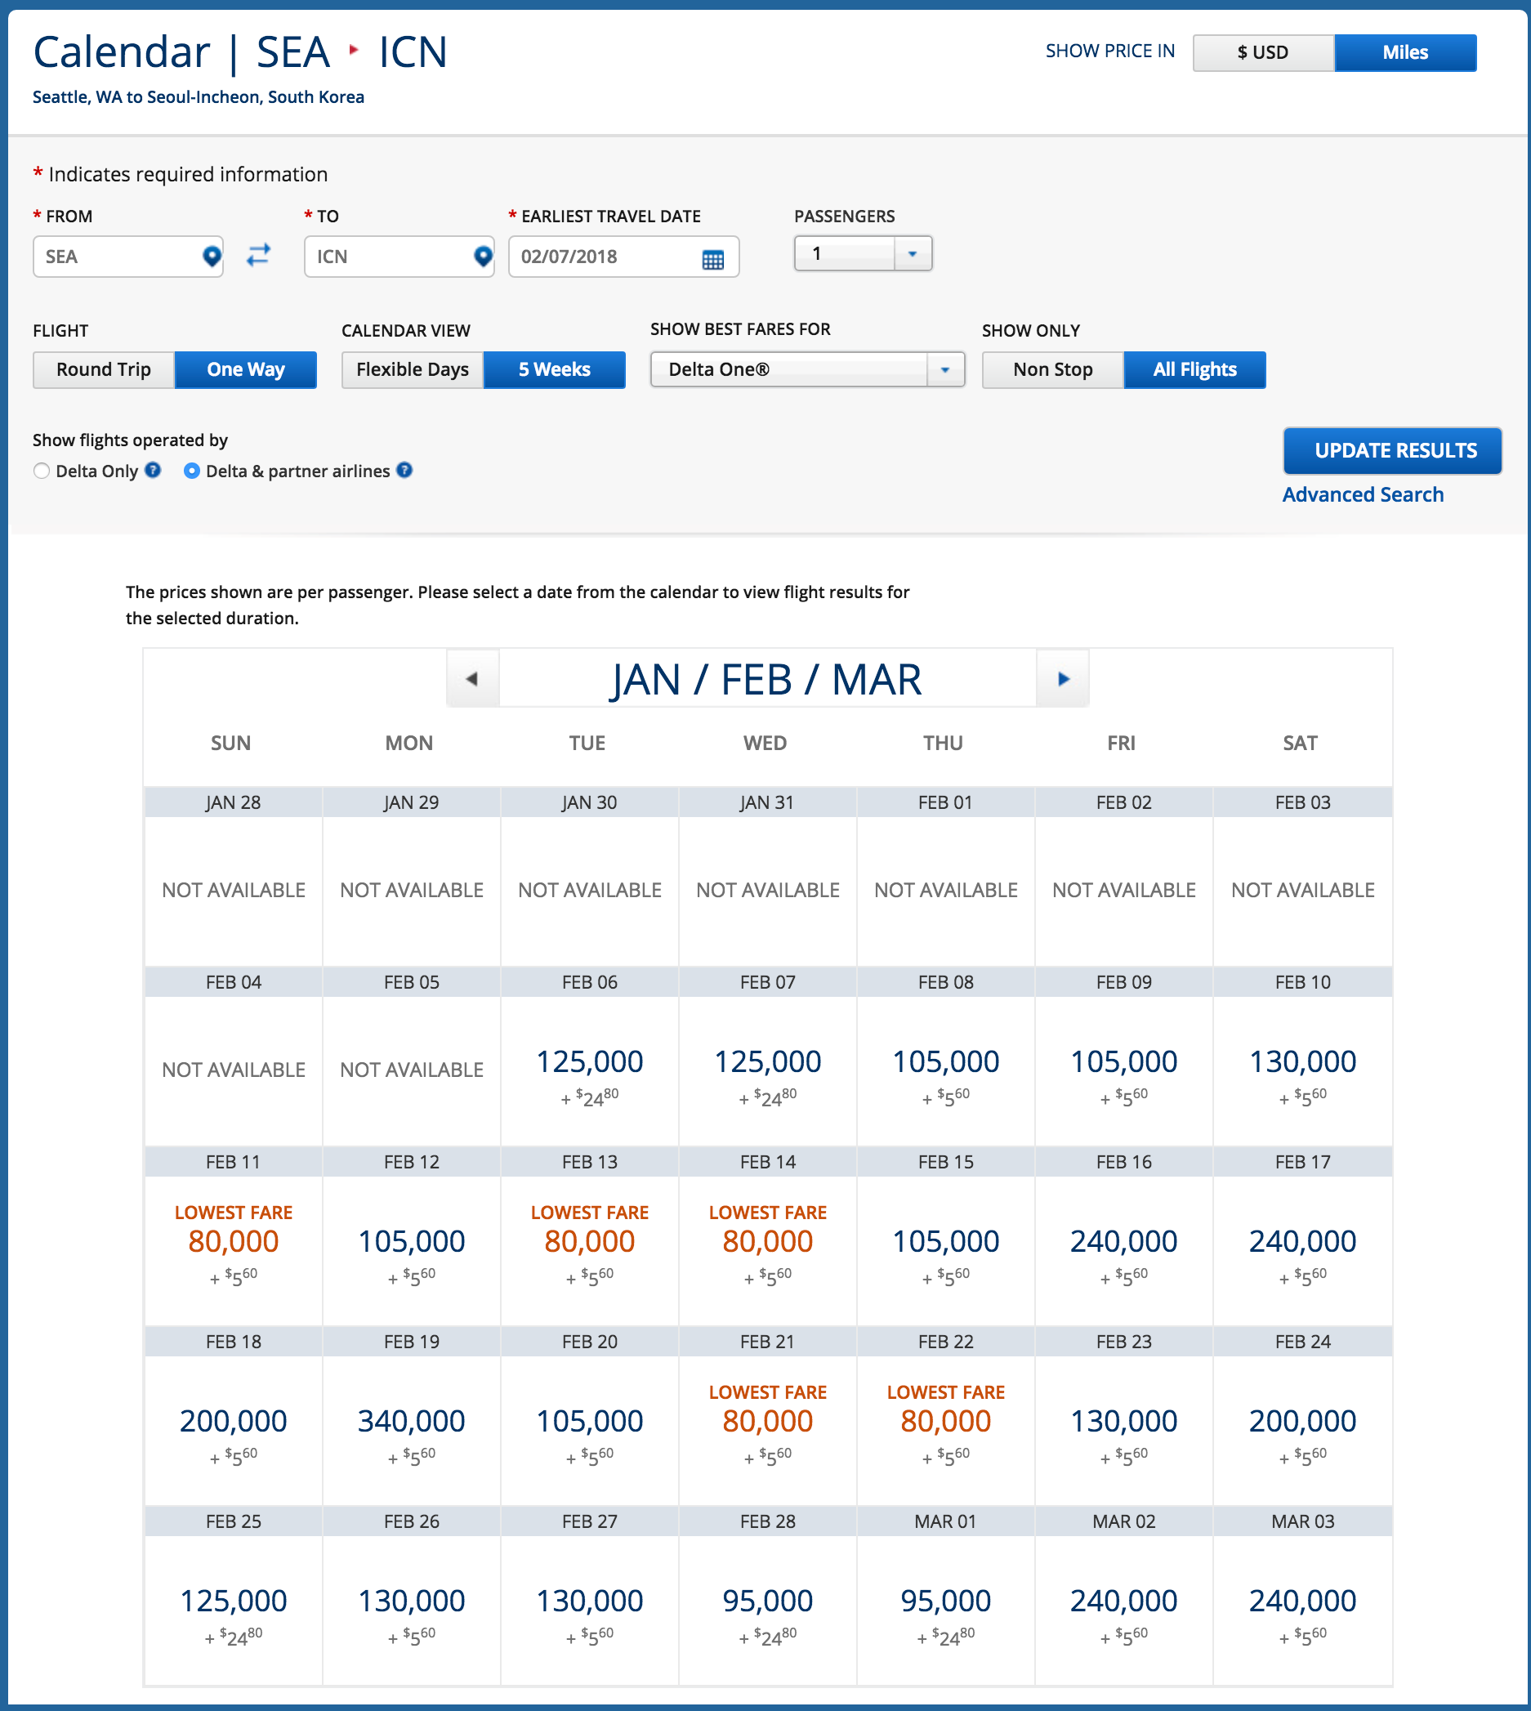Click help icon beside Delta & partner airlines

(404, 470)
